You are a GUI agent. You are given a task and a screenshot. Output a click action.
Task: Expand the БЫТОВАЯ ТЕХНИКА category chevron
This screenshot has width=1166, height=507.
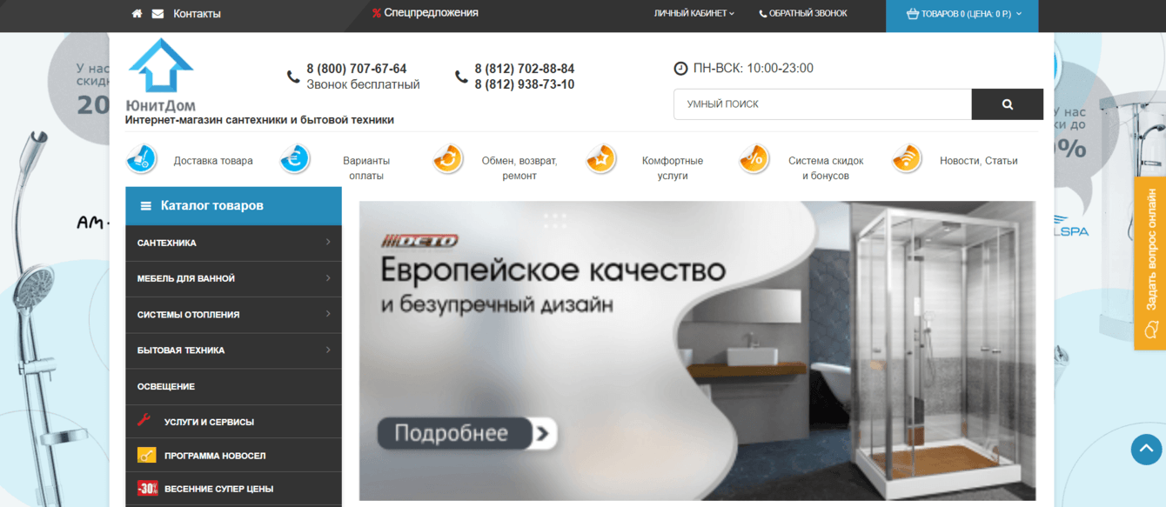[x=329, y=350]
